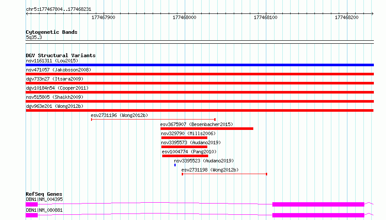
Task: Click the 177467900 ruler position label
Action: pyautogui.click(x=103, y=17)
